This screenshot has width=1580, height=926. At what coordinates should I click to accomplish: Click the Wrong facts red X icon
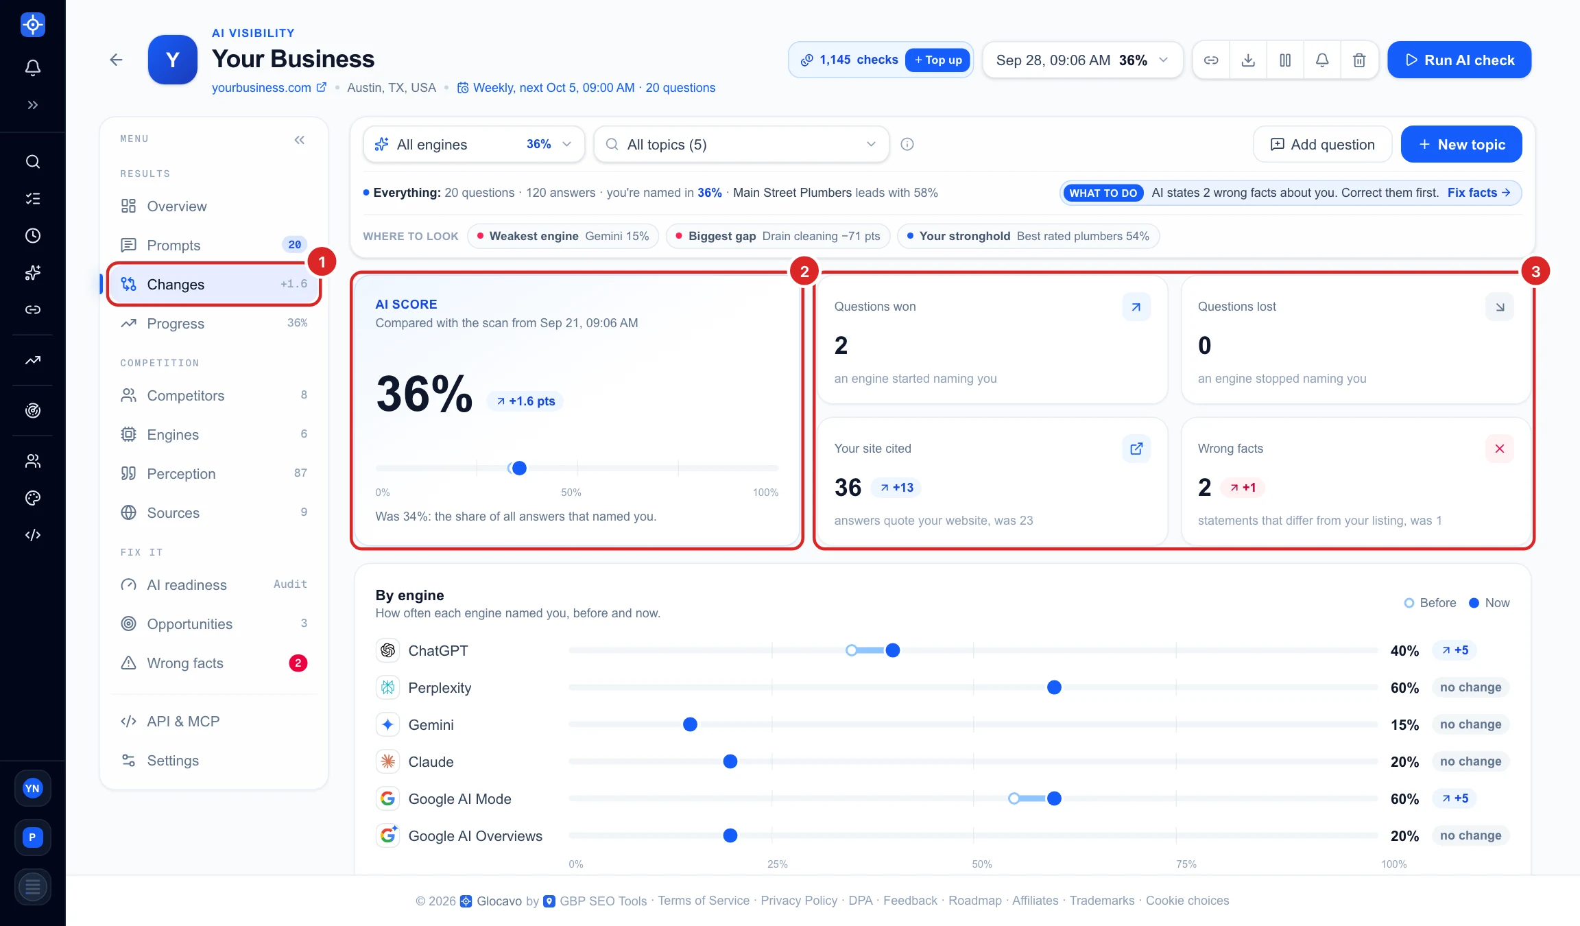(1500, 449)
